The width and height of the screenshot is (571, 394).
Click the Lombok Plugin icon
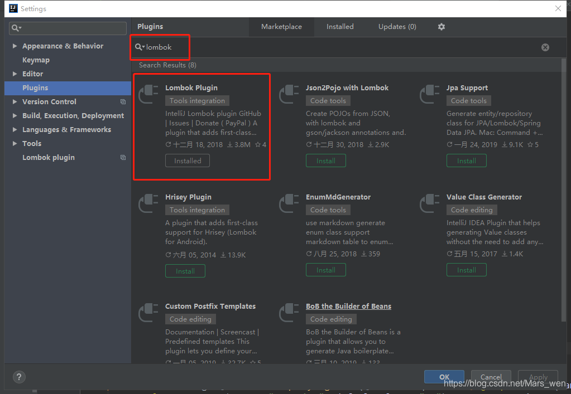click(148, 94)
